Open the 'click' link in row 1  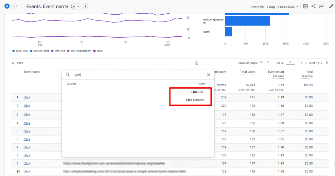coord(27,97)
